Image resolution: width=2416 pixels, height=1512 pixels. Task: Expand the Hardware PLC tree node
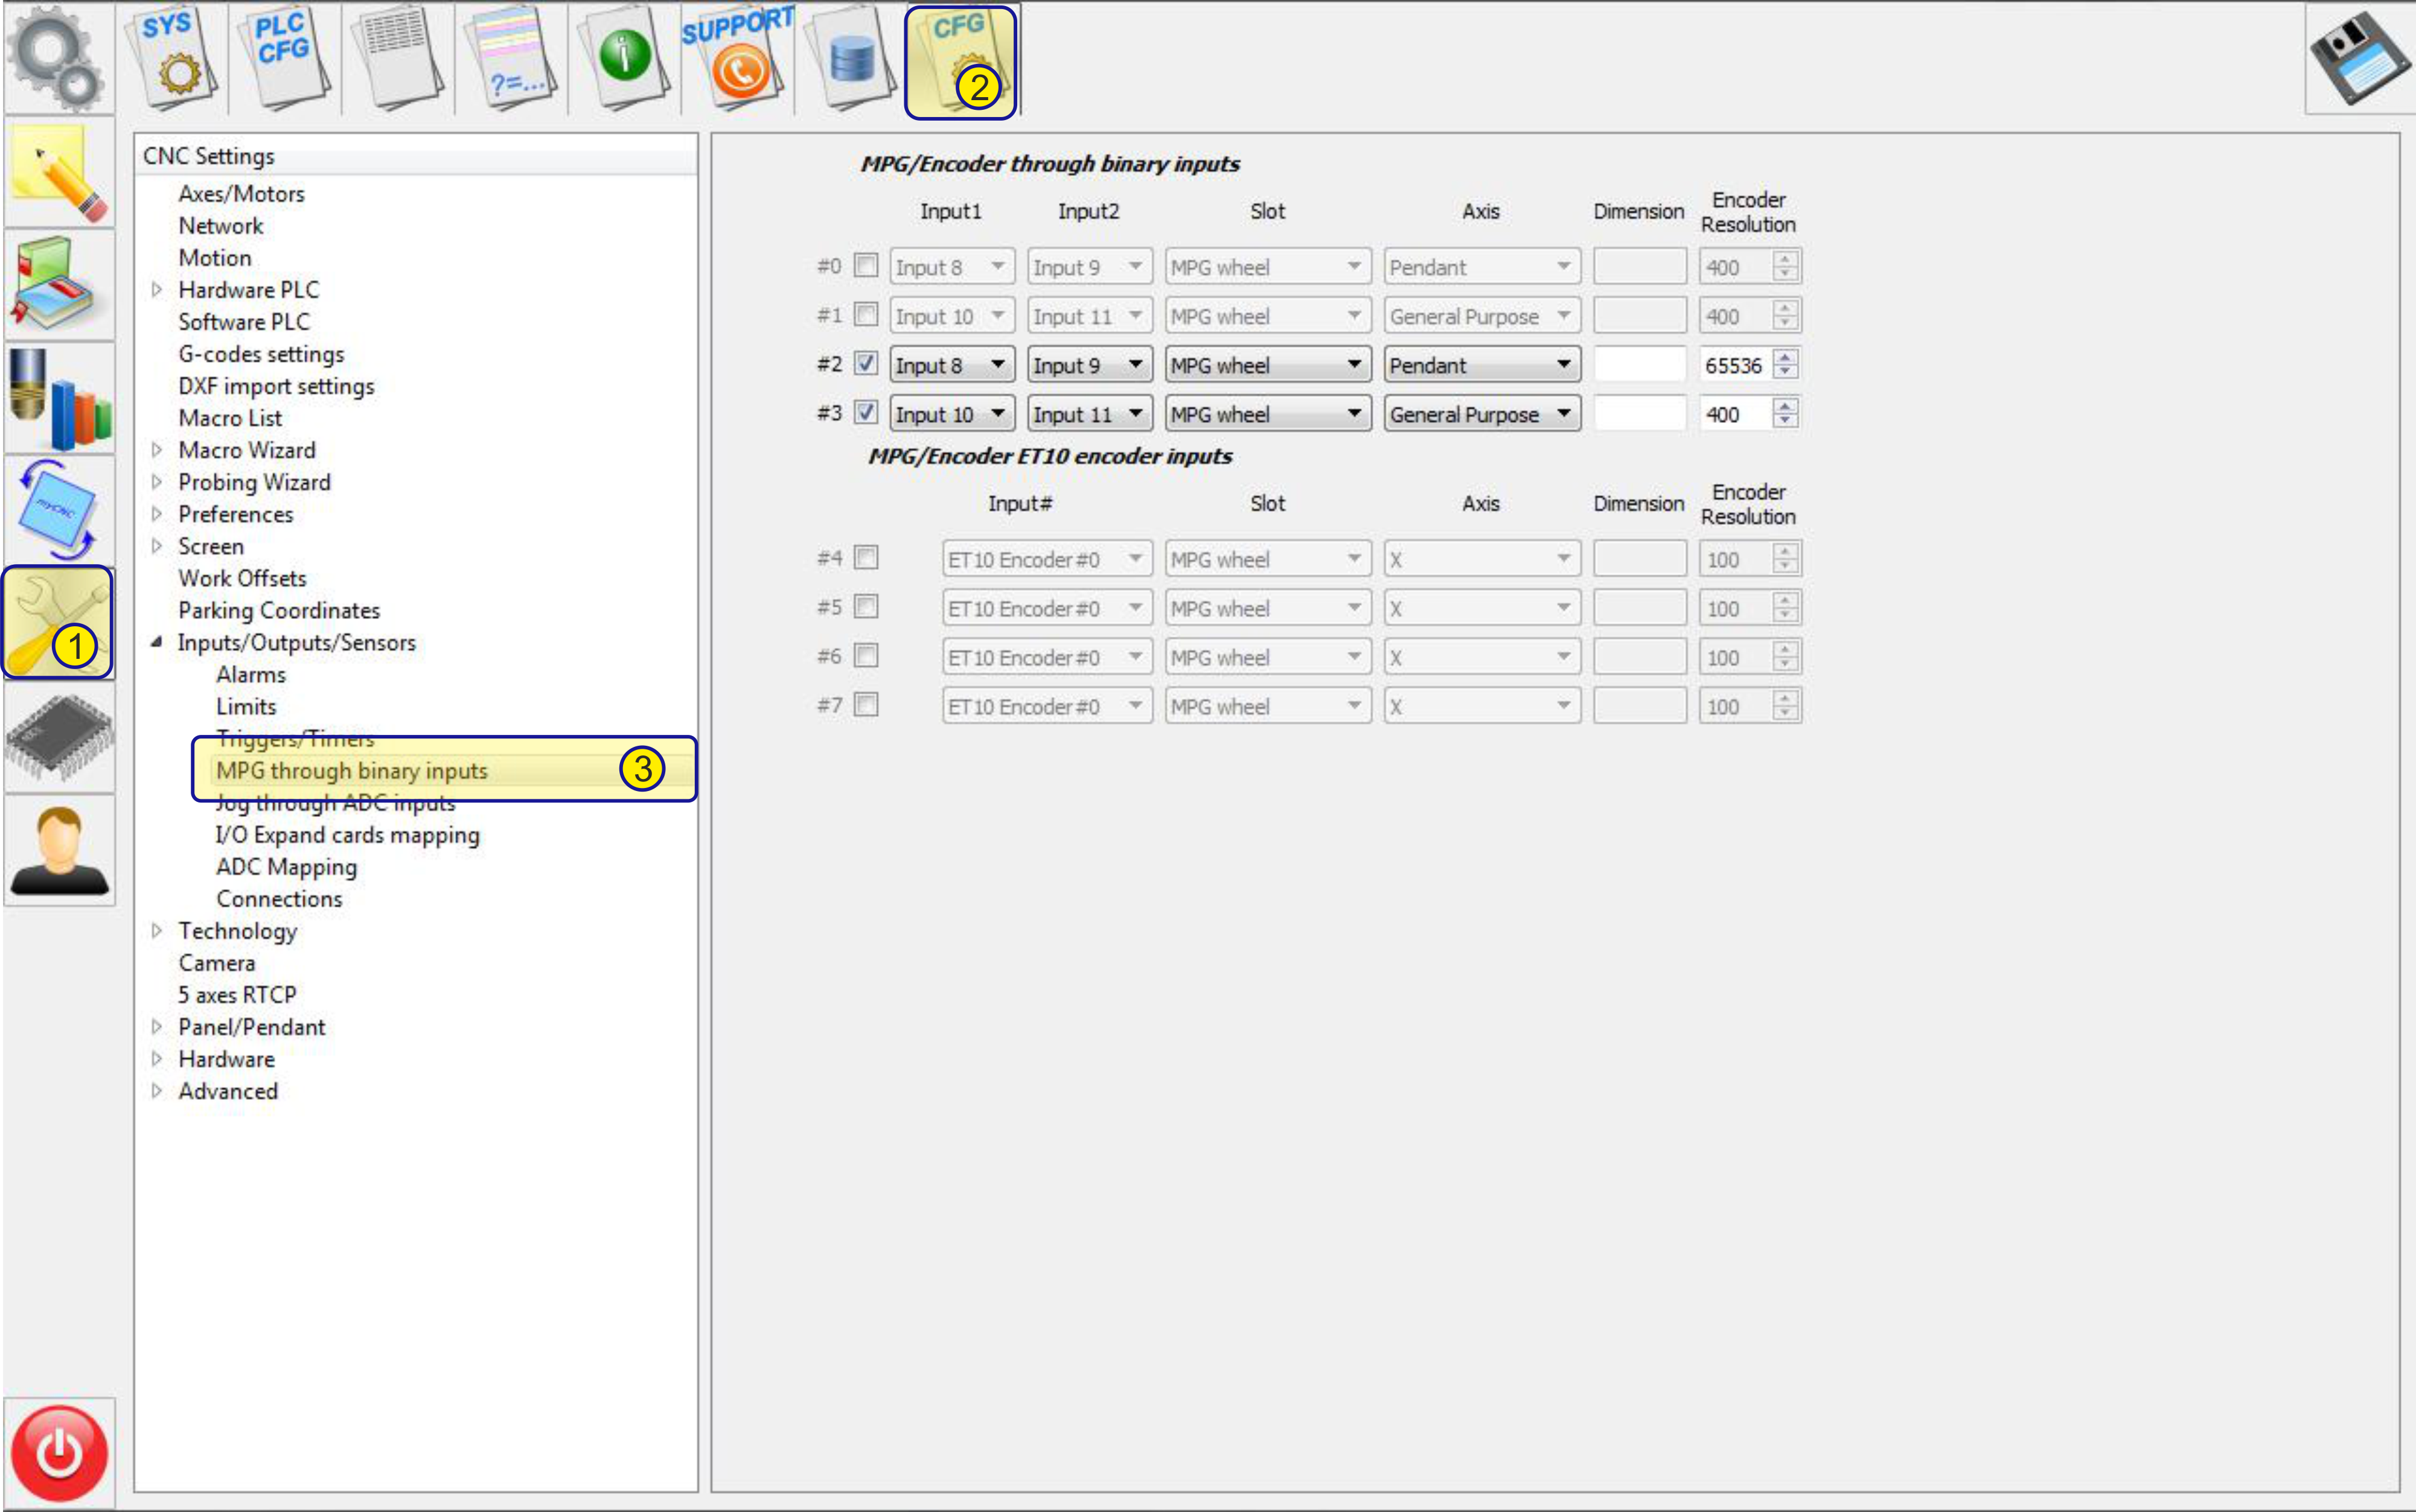157,290
